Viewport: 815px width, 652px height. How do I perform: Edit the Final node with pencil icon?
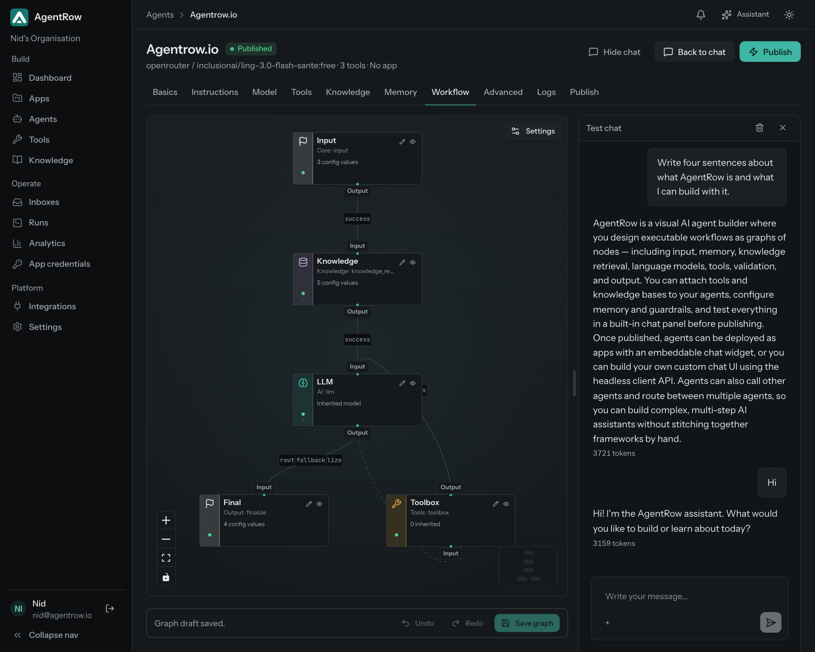click(x=309, y=504)
